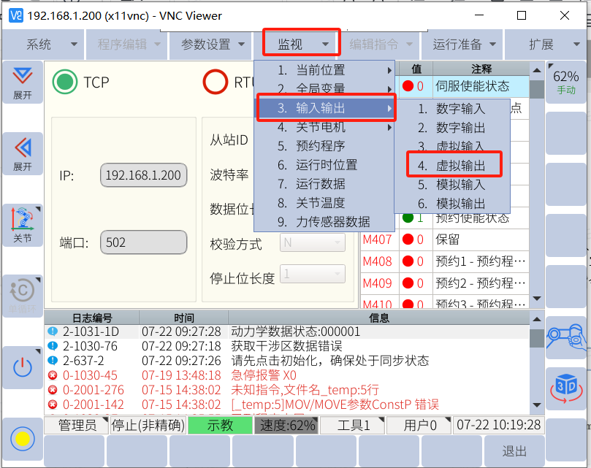
Task: Open the 校验方式 dropdown
Action: tap(313, 243)
